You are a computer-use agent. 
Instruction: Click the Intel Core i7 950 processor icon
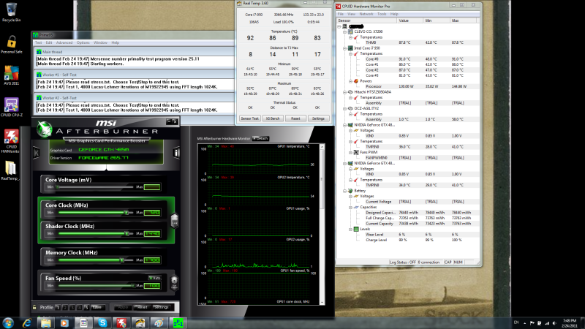350,48
